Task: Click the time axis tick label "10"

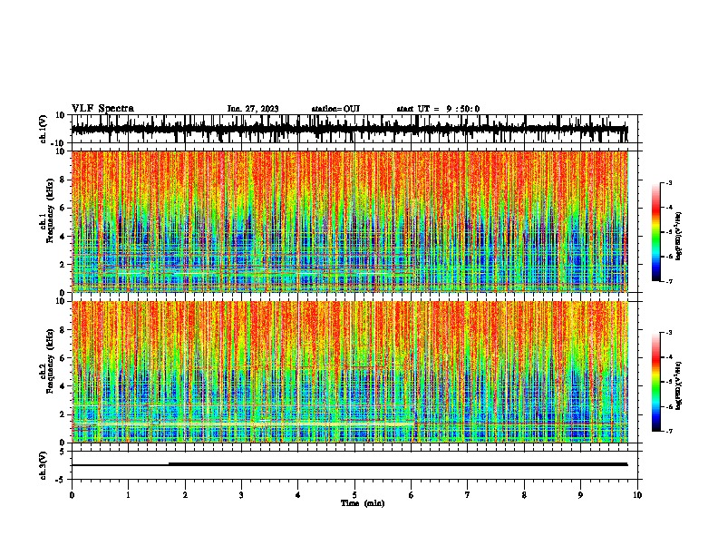Action: [x=637, y=495]
